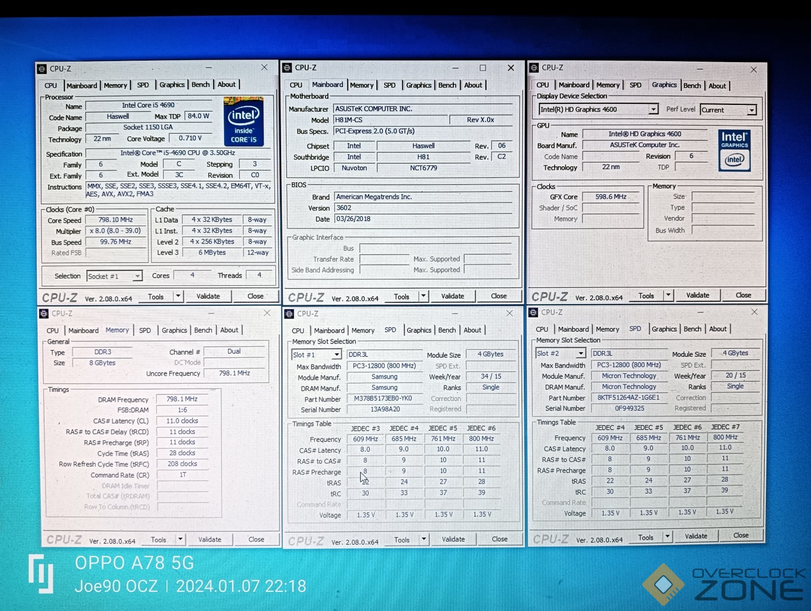Click the Tools button in the Motherboard window
The image size is (811, 611).
click(x=401, y=296)
